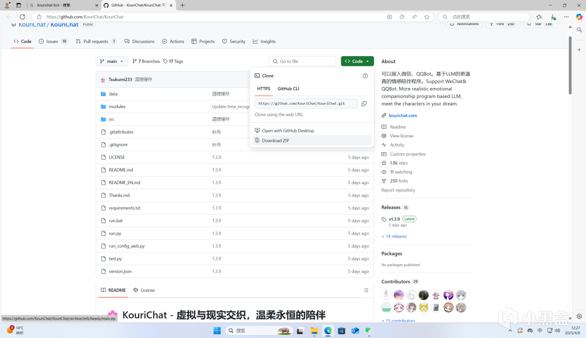Click the folder icon beside data
The width and height of the screenshot is (586, 338).
click(x=103, y=94)
